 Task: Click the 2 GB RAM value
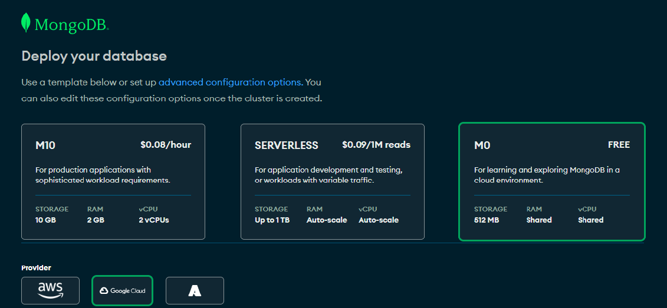tap(96, 220)
